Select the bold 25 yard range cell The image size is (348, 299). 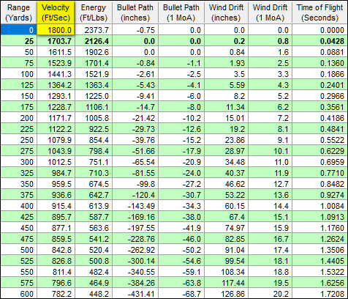[x=19, y=41]
